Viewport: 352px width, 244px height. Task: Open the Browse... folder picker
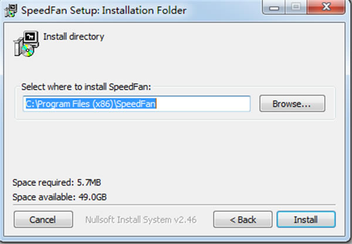coord(292,103)
